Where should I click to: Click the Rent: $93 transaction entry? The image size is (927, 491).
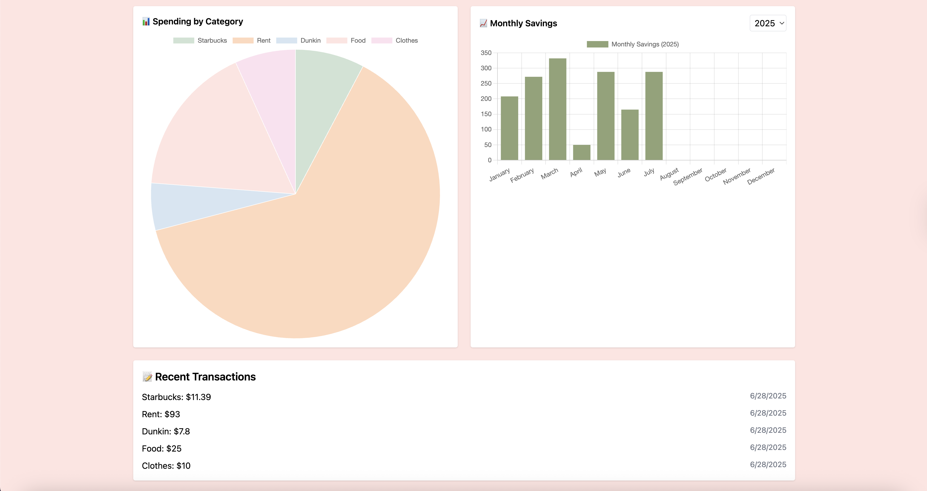pyautogui.click(x=161, y=414)
